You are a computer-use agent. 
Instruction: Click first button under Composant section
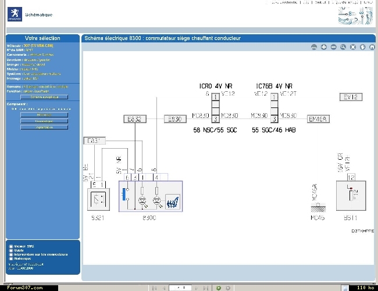(44, 115)
